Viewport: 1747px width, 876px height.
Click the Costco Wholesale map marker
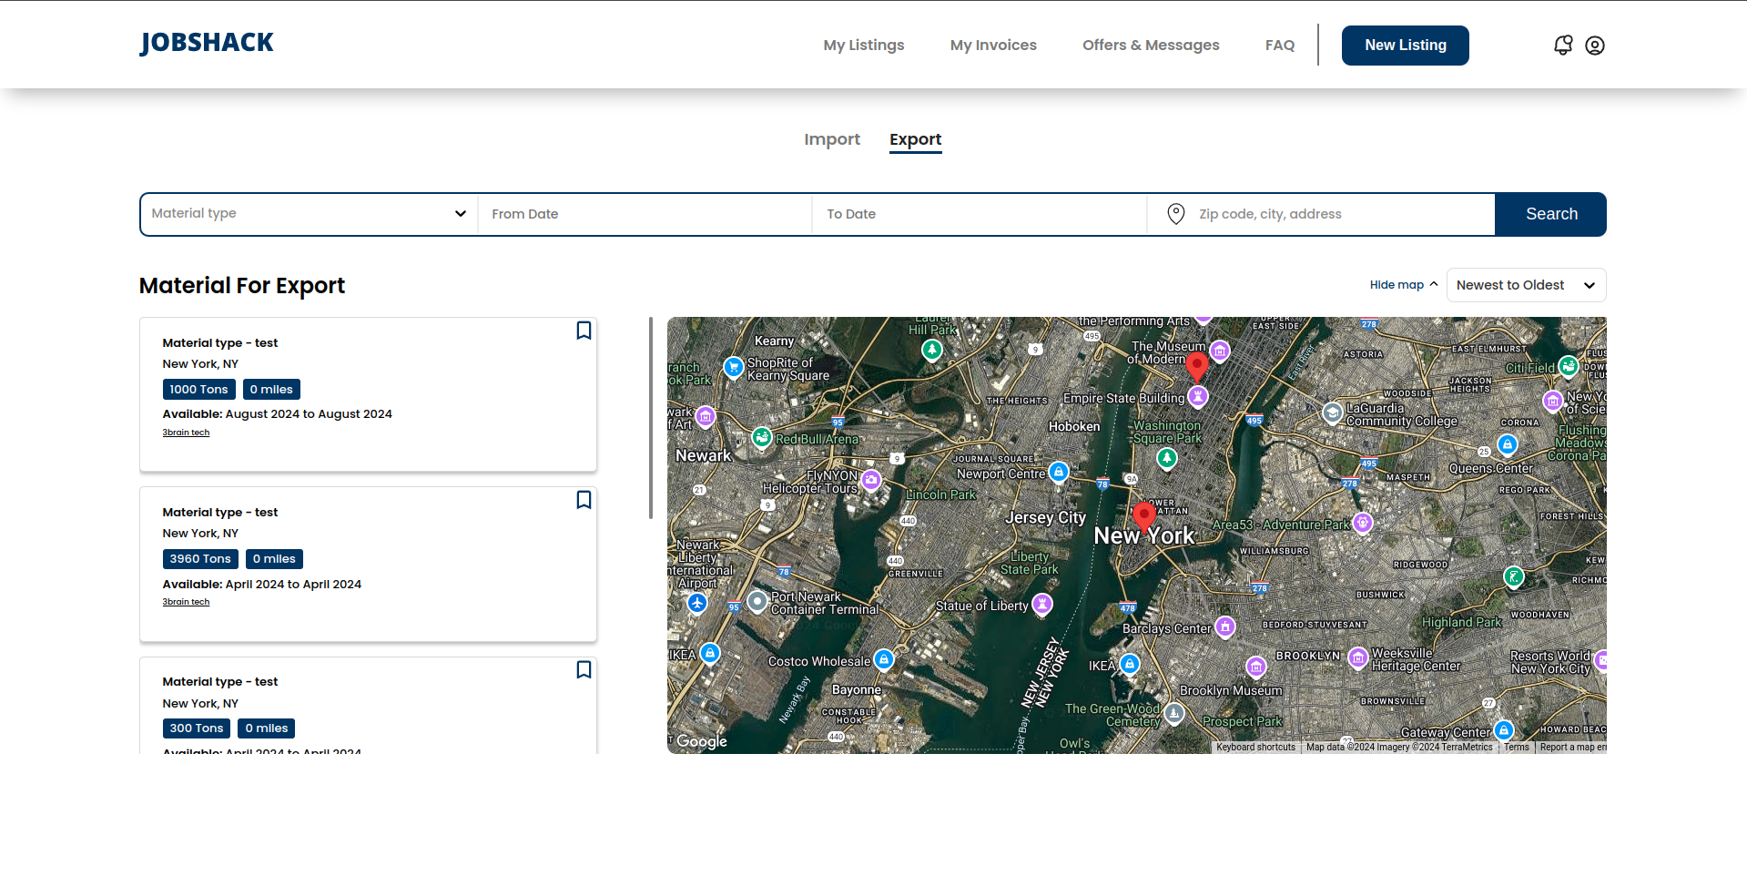pyautogui.click(x=883, y=659)
